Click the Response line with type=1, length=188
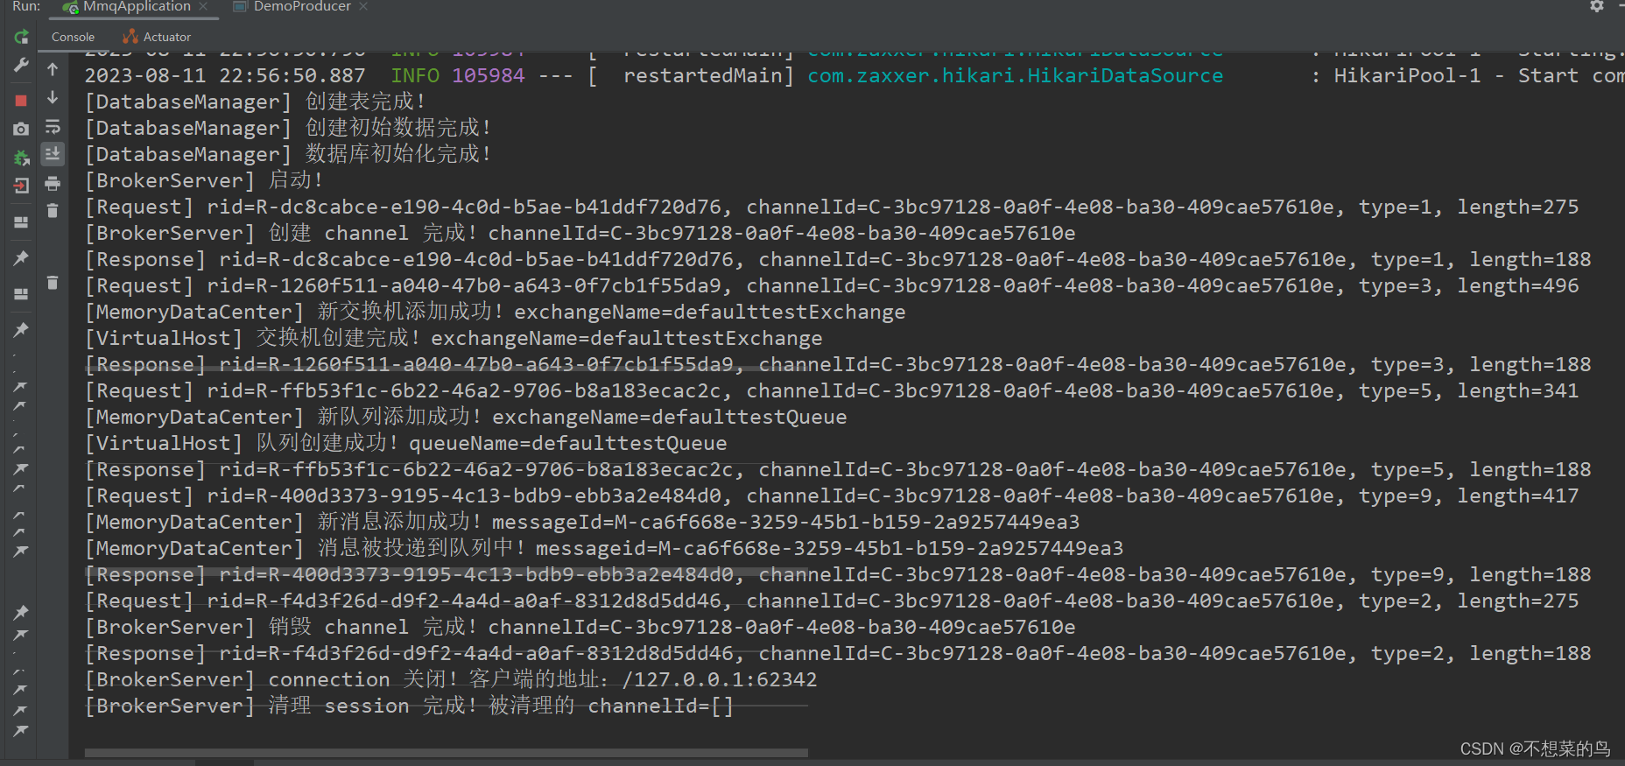Image resolution: width=1625 pixels, height=766 pixels. pos(838,259)
